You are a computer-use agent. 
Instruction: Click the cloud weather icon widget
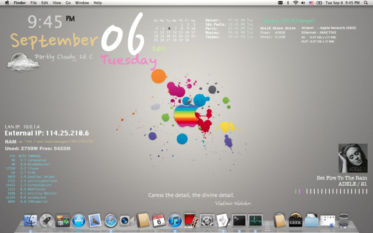[x=23, y=62]
